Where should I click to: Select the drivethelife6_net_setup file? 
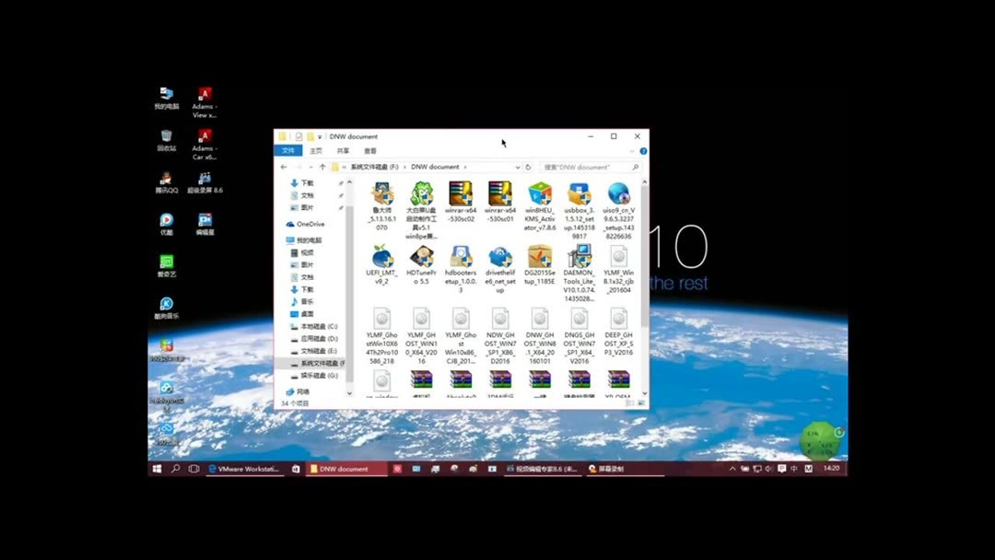tap(500, 269)
